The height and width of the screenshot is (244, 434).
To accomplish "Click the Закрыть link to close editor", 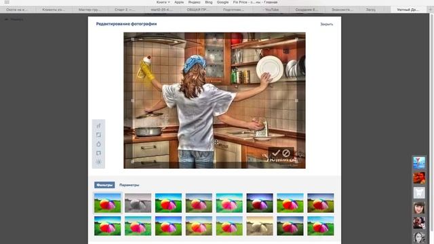I will [327, 24].
